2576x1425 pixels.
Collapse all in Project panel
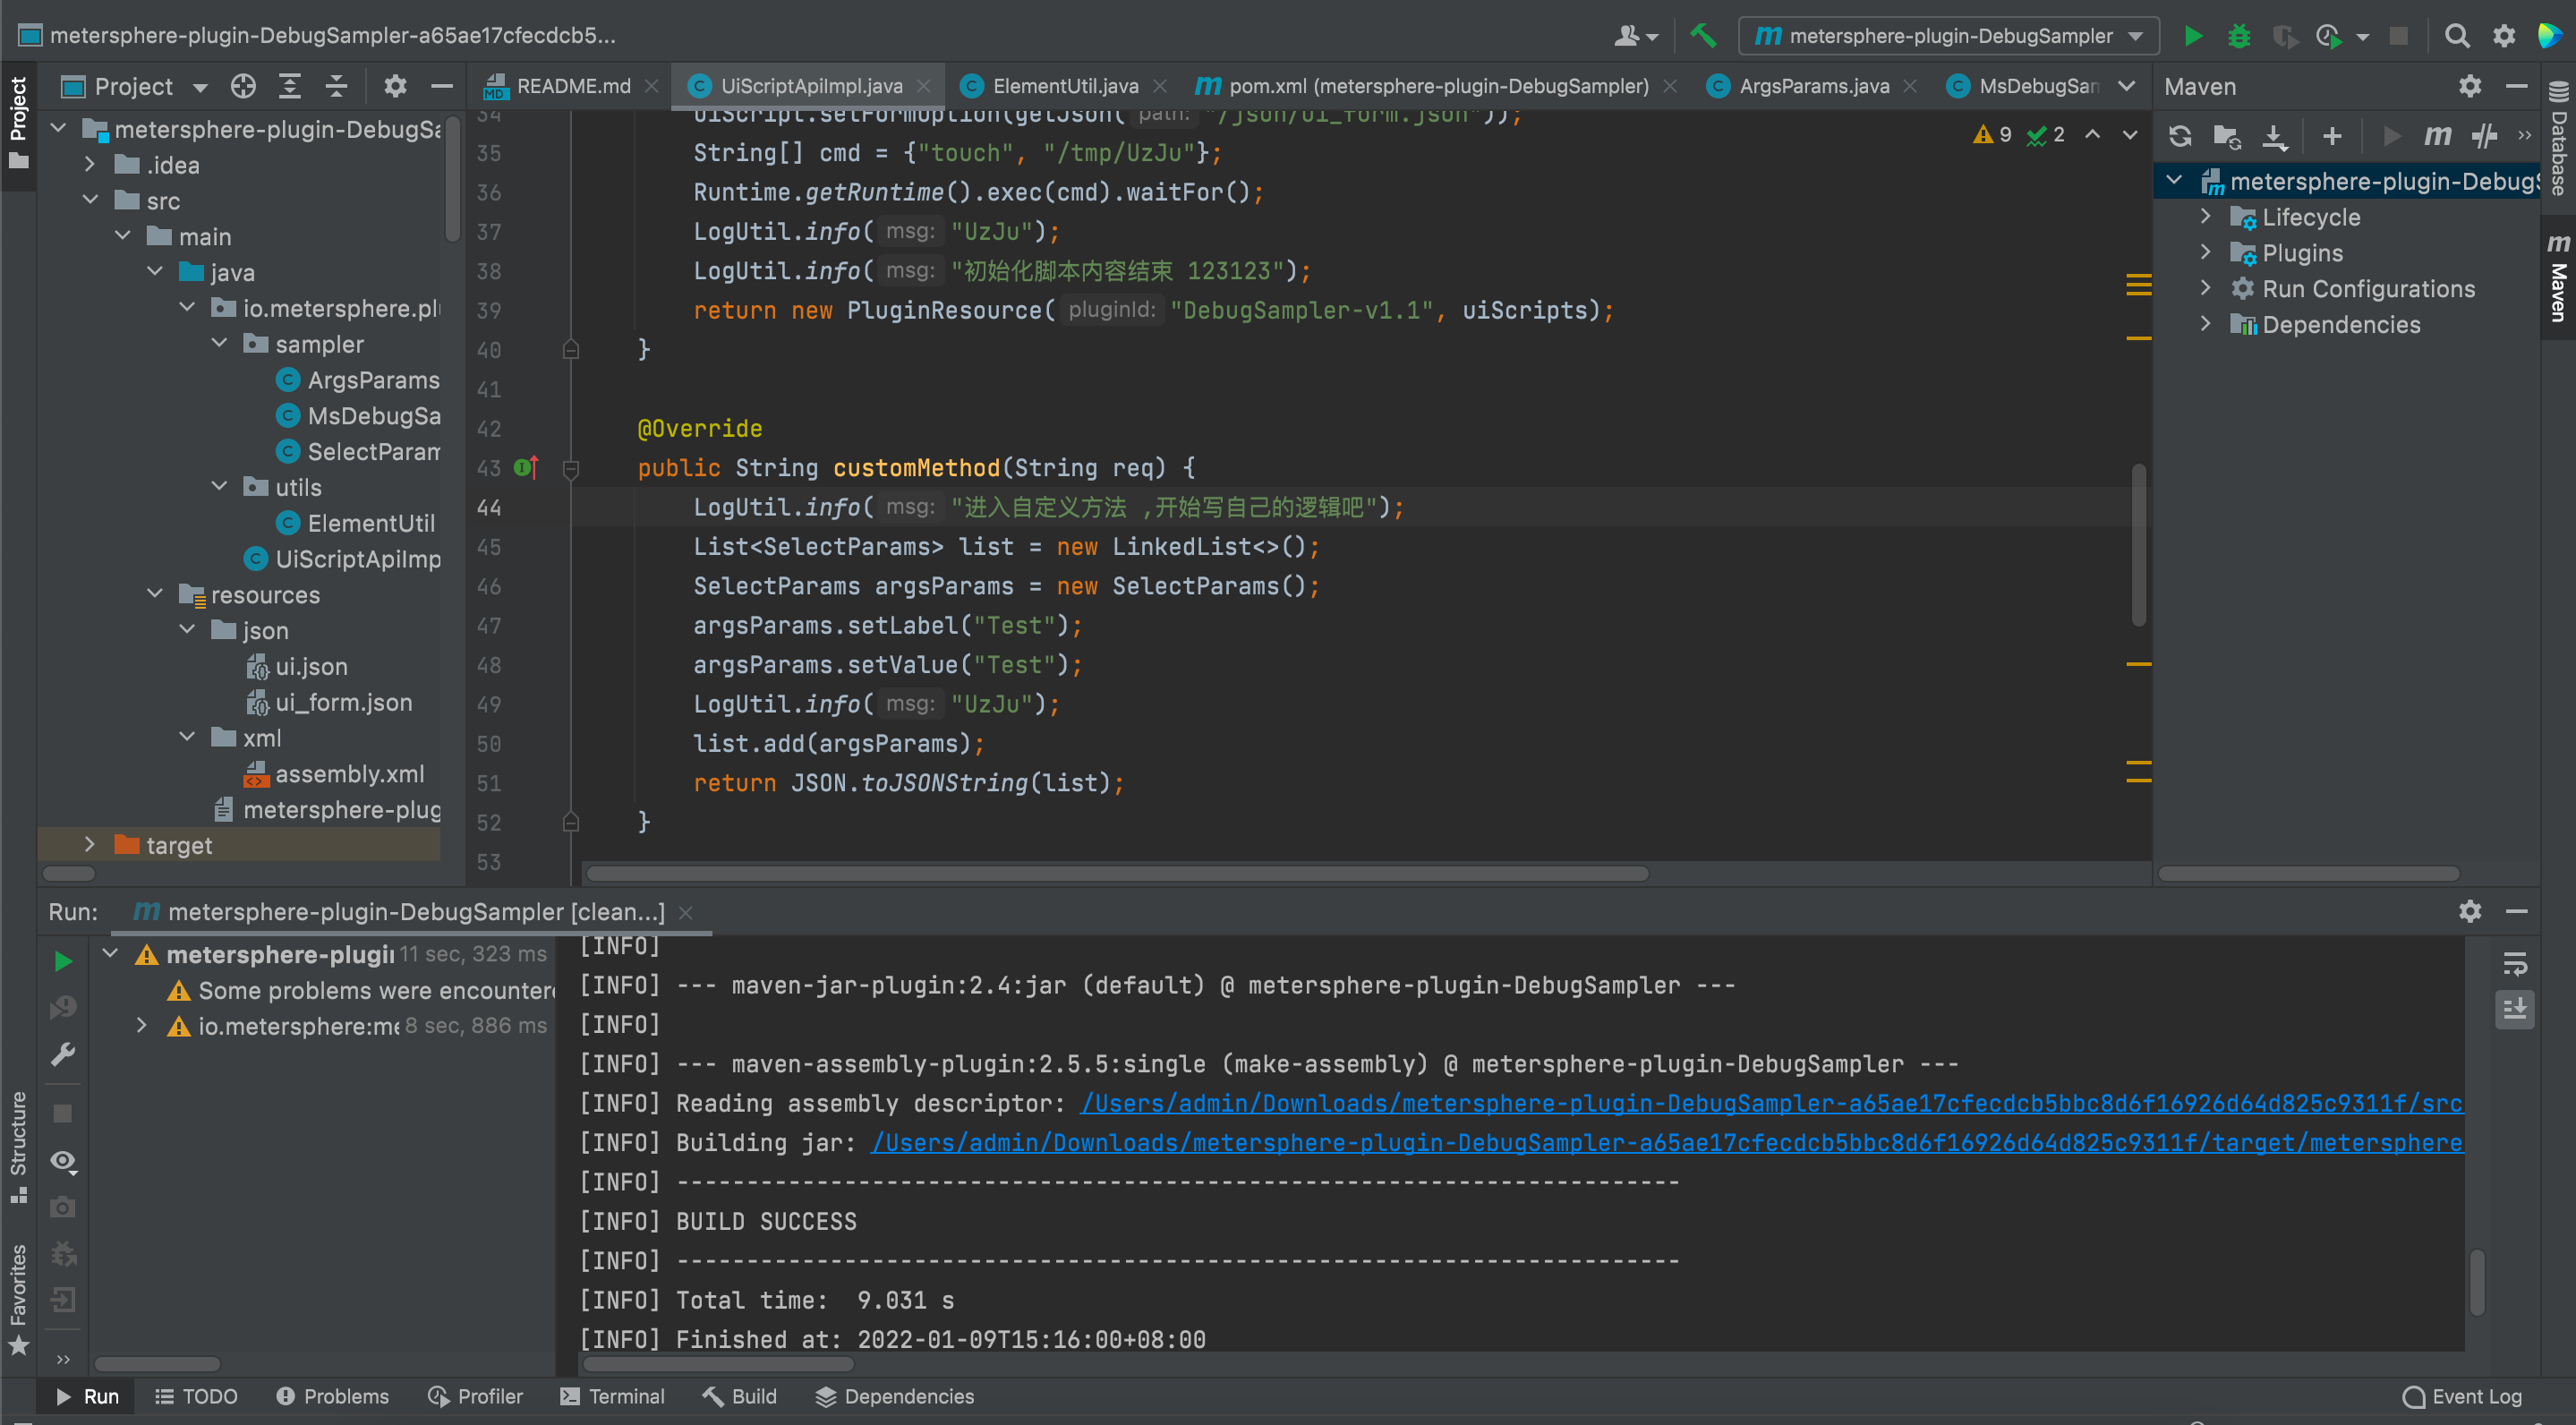337,87
